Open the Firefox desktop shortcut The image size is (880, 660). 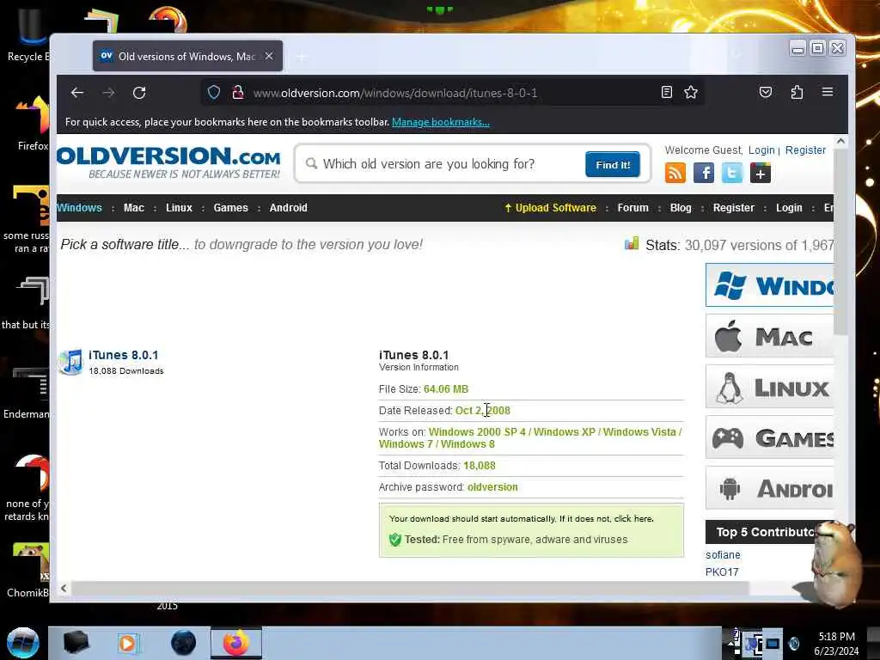point(33,124)
